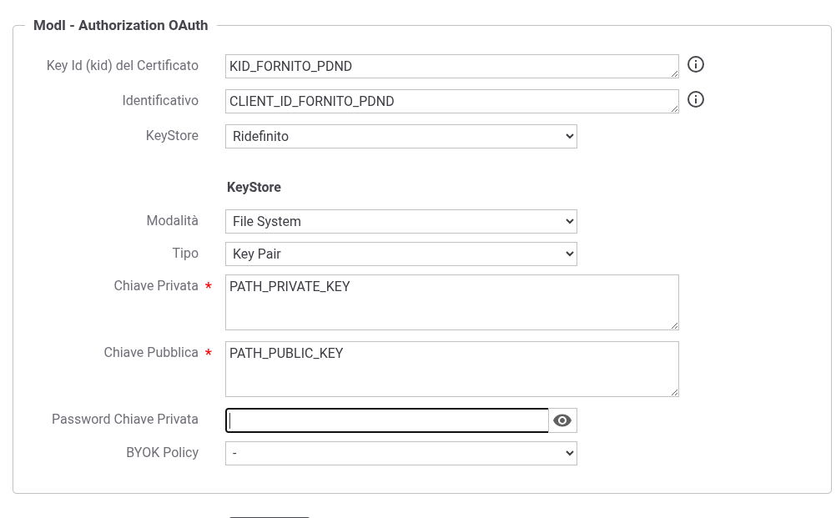Click the ModI - Authorization OAuth section title

[x=120, y=26]
